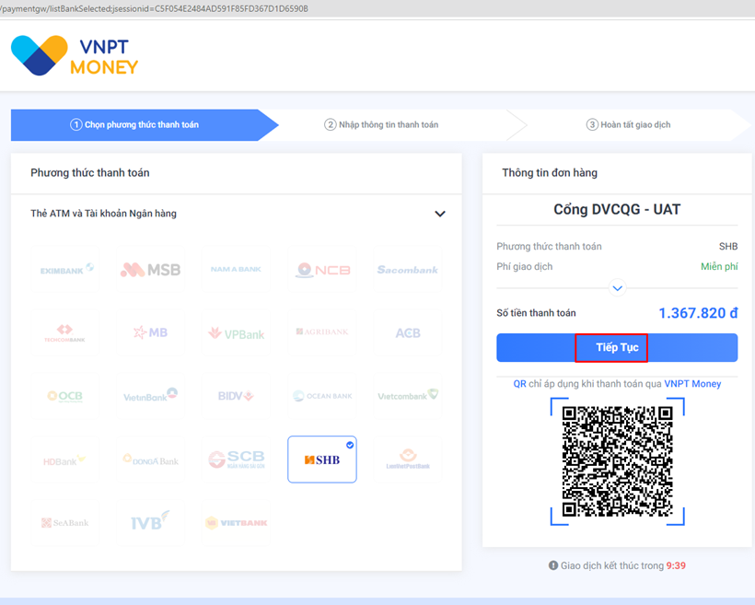Click the QR code image

617,461
